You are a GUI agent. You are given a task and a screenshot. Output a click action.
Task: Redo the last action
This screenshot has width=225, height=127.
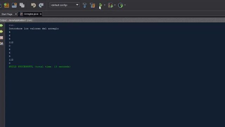(x=41, y=5)
